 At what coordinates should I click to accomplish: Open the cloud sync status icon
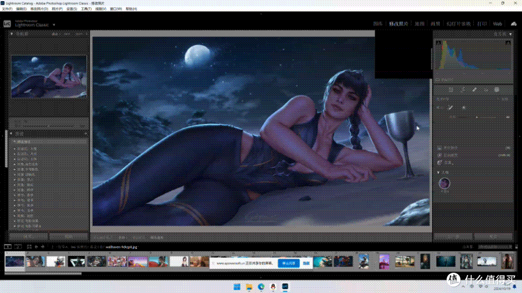click(514, 24)
